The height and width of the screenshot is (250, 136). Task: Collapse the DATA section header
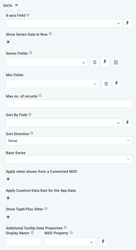[10, 6]
